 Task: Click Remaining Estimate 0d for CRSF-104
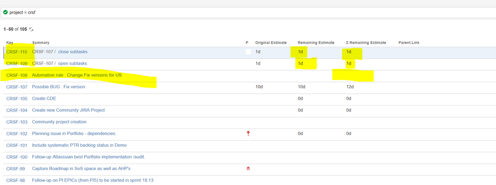[x=300, y=110]
